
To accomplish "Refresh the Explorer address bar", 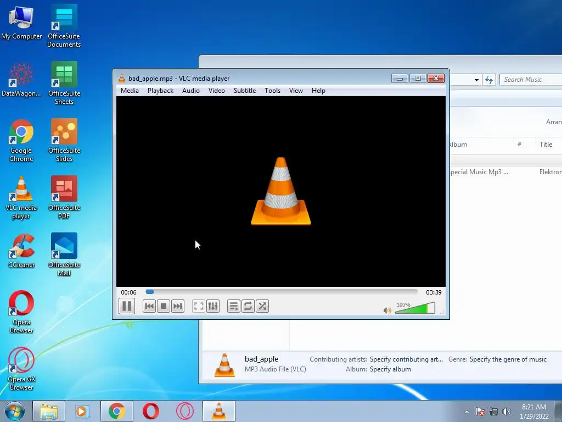I will pyautogui.click(x=489, y=80).
